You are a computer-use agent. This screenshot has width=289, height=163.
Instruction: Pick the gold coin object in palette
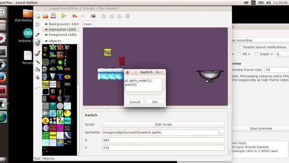(x=45, y=120)
